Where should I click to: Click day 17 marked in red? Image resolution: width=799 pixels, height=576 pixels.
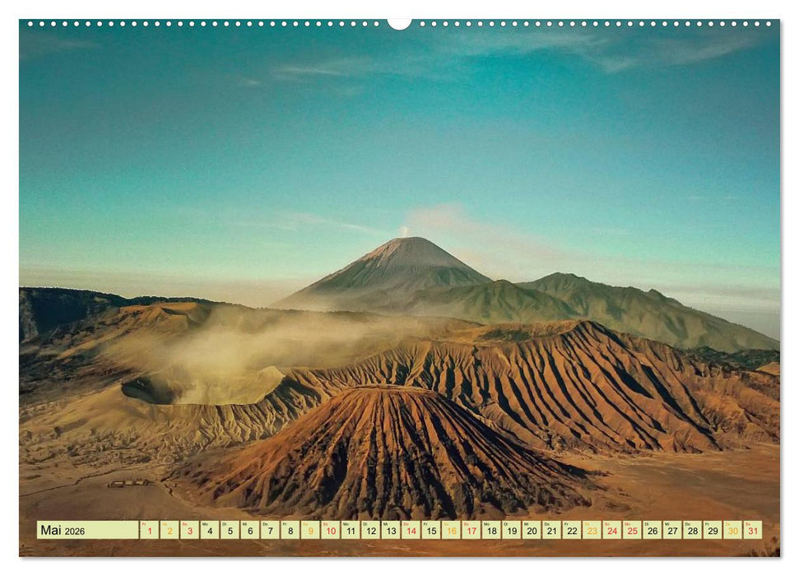tap(471, 530)
